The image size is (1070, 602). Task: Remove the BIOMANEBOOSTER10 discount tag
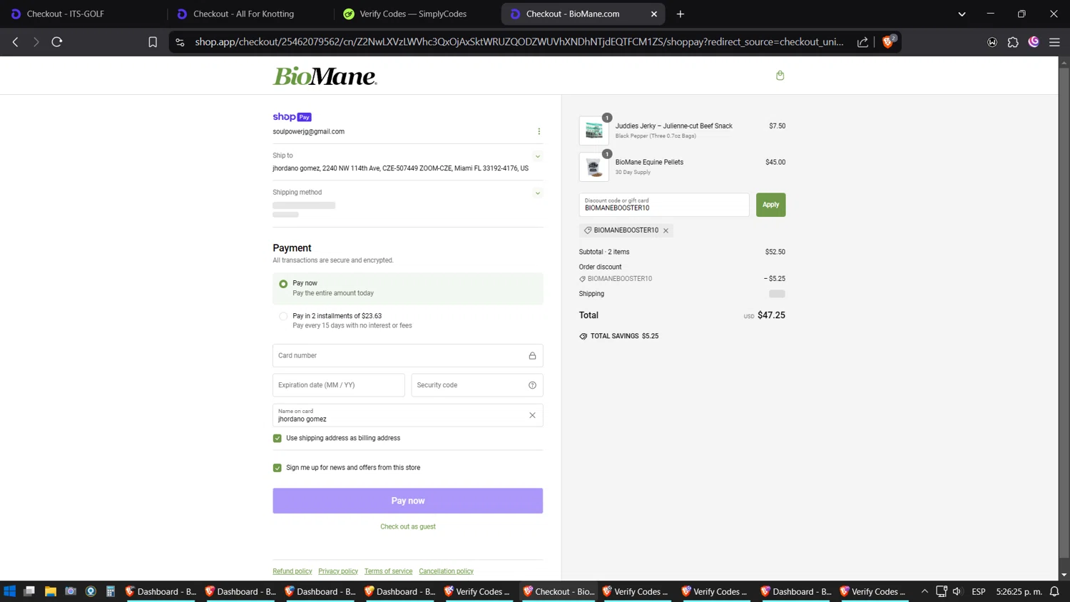pyautogui.click(x=666, y=230)
